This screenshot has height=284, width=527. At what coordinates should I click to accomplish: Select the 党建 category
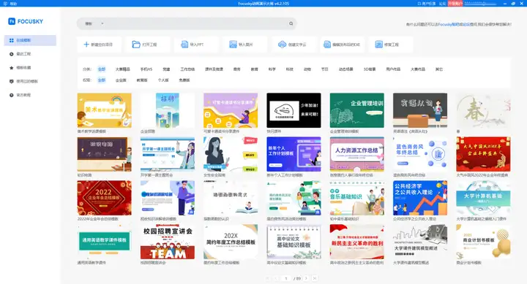[166, 69]
